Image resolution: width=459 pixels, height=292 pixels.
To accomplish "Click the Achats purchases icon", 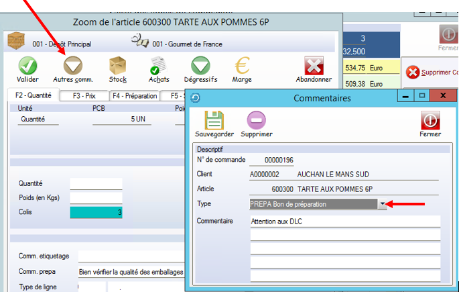I will [159, 66].
